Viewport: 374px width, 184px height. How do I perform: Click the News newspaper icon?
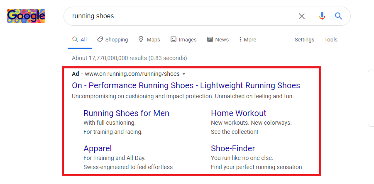coord(210,39)
